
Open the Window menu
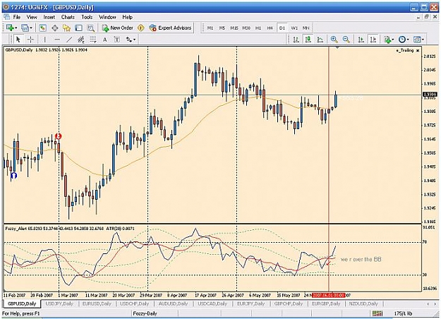[107, 17]
